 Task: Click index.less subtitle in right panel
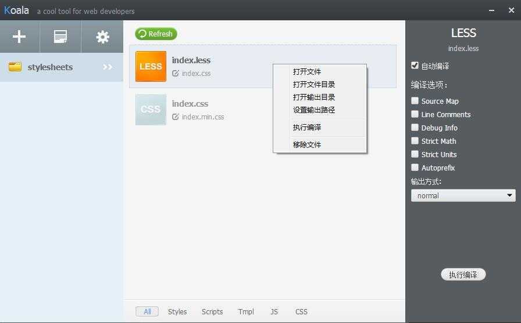click(x=463, y=48)
